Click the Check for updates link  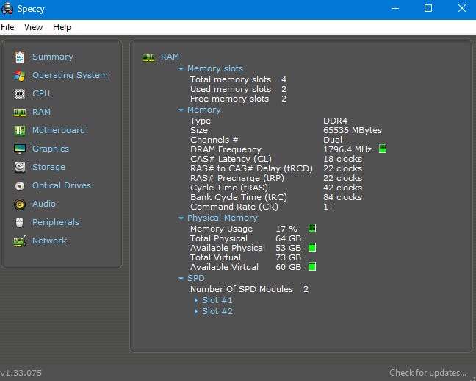[428, 373]
